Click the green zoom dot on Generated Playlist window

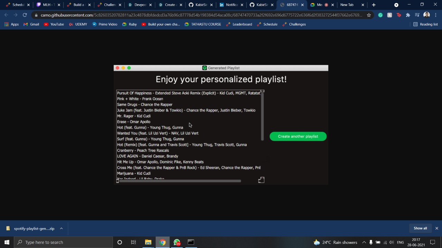point(129,68)
